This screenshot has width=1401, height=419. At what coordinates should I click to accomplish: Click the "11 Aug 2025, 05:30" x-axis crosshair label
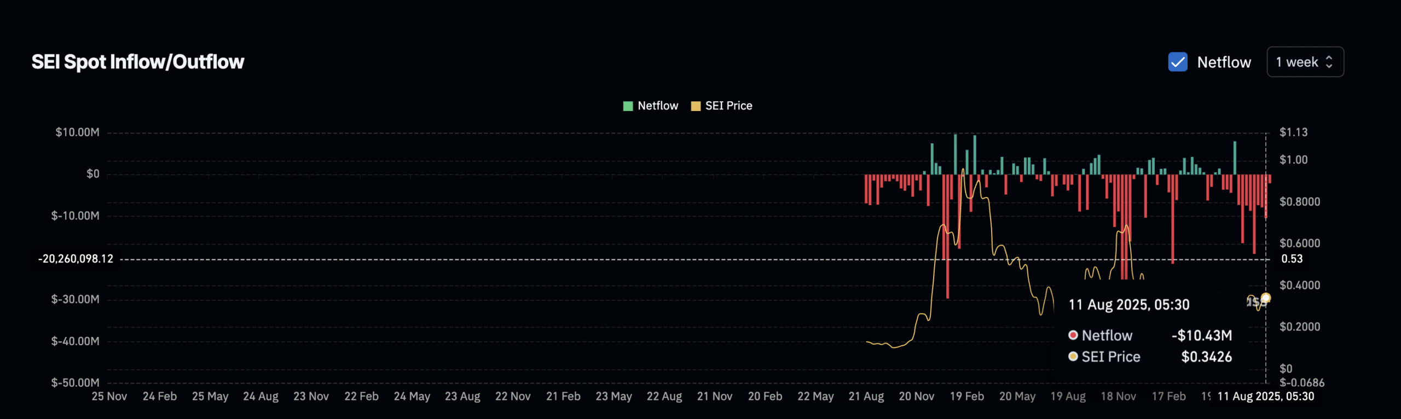pyautogui.click(x=1265, y=396)
